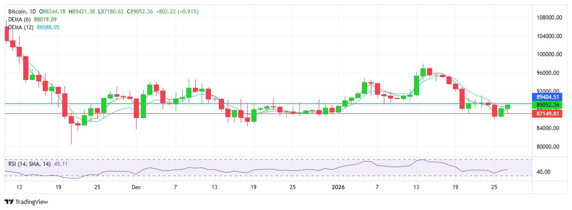This screenshot has height=210, width=572.
Task: Click the 2026 label on the time axis
Action: coord(338,187)
